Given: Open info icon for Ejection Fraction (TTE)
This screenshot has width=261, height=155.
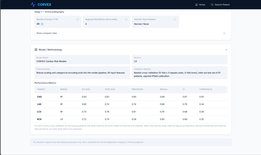Looking at the screenshot, I should tap(77, 19).
